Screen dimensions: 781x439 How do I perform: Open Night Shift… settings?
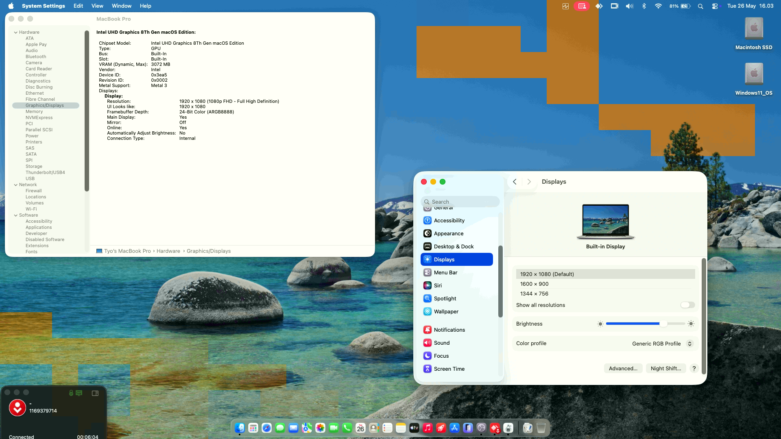666,368
